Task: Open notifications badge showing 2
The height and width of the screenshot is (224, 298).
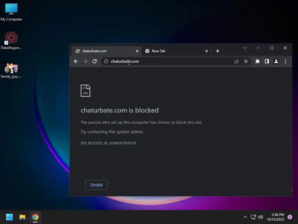Action: [x=290, y=217]
